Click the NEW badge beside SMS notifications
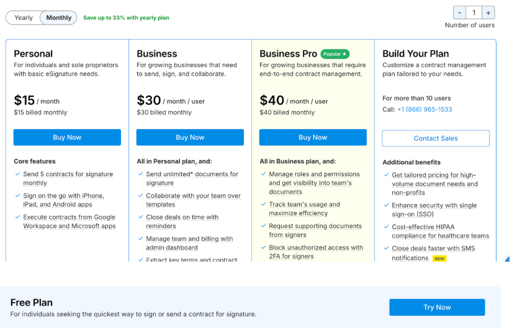Image resolution: width=512 pixels, height=330 pixels. 439,259
